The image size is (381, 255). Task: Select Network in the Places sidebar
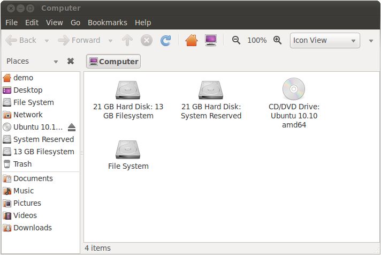pyautogui.click(x=28, y=115)
